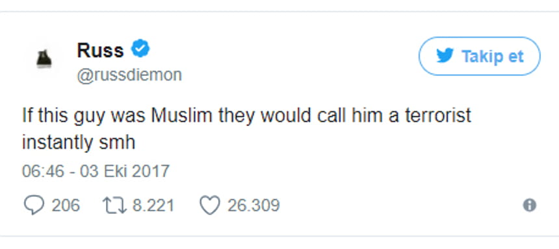The width and height of the screenshot is (559, 249).
Task: Click the 206 replies count
Action: point(66,206)
